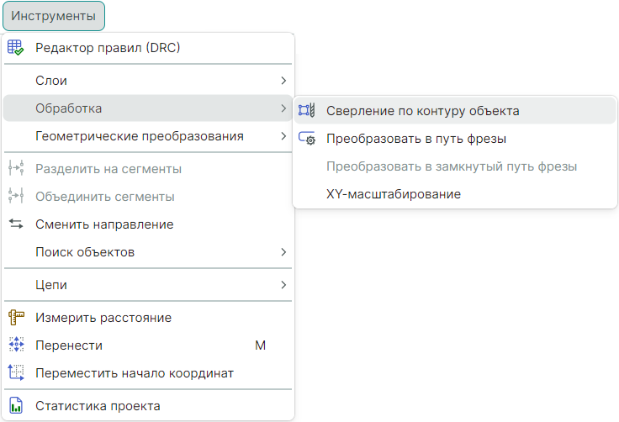
Task: Click the move tool icon
Action: tap(17, 346)
